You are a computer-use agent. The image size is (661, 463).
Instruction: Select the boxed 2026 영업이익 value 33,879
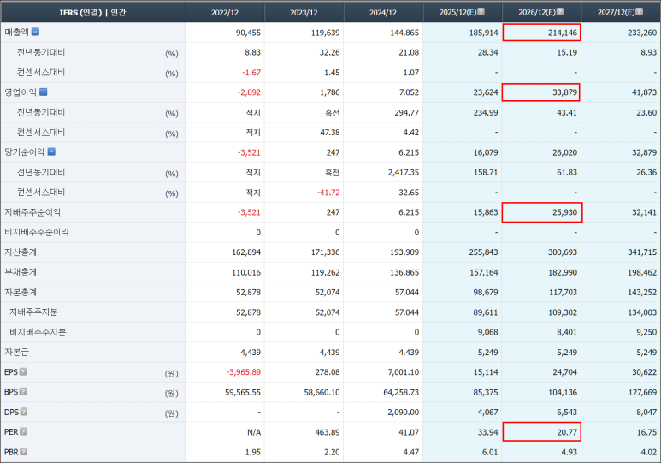pyautogui.click(x=540, y=92)
